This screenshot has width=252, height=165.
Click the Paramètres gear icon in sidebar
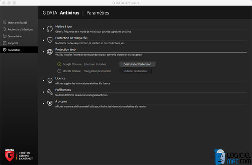coord(5,50)
